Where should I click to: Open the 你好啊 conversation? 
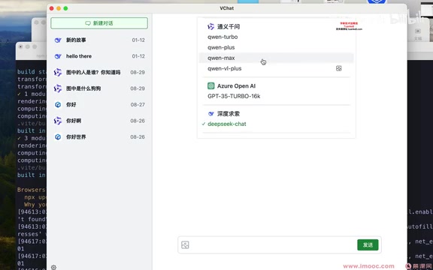(x=99, y=121)
